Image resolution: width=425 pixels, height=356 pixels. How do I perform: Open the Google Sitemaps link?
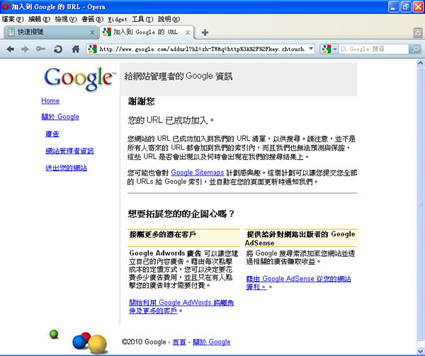click(x=198, y=173)
